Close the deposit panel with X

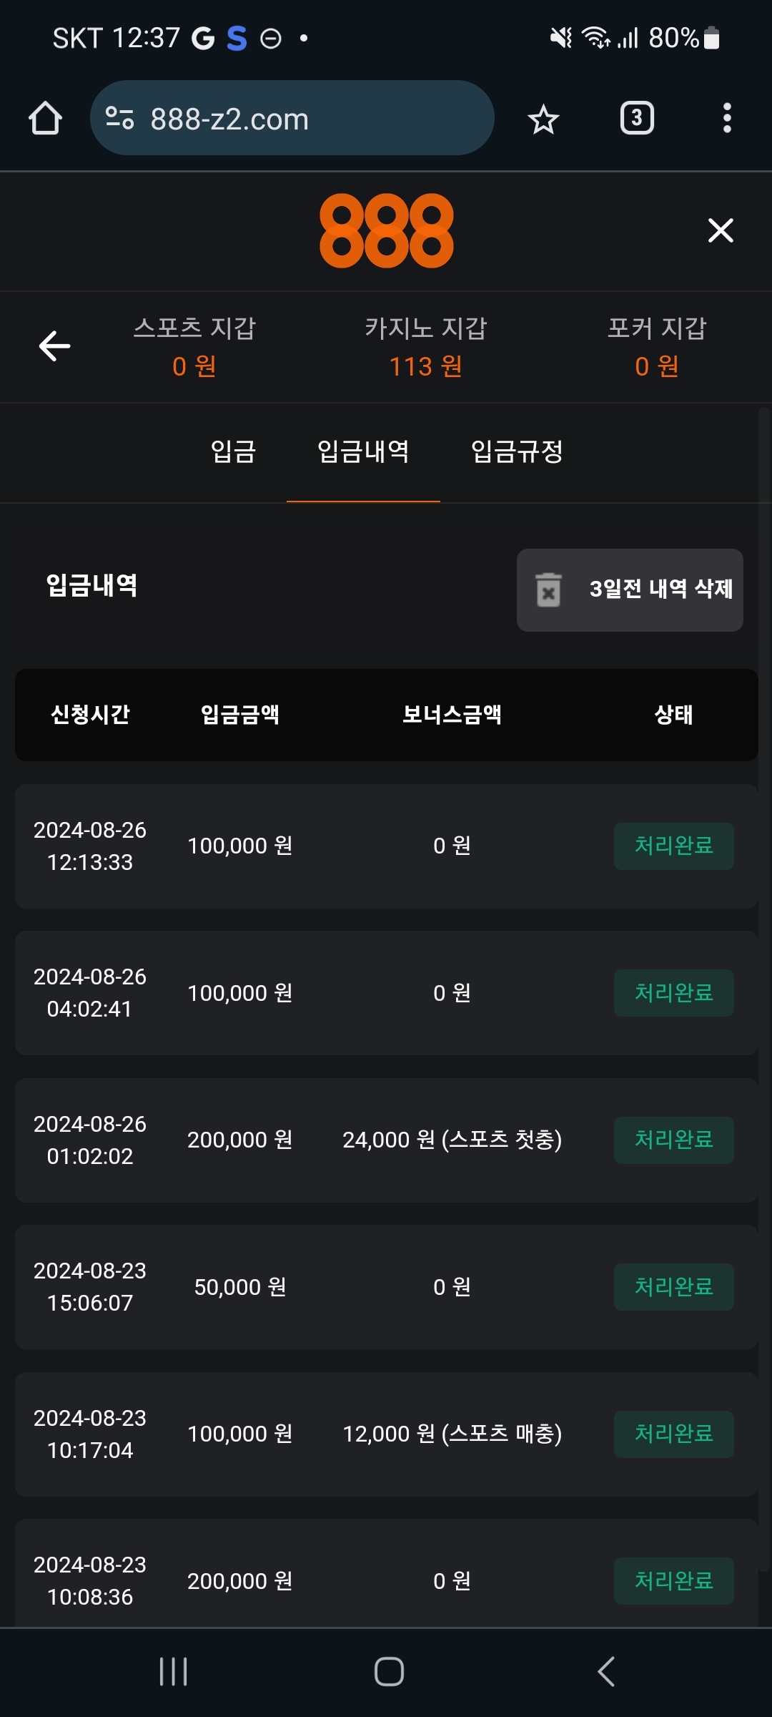pyautogui.click(x=721, y=230)
